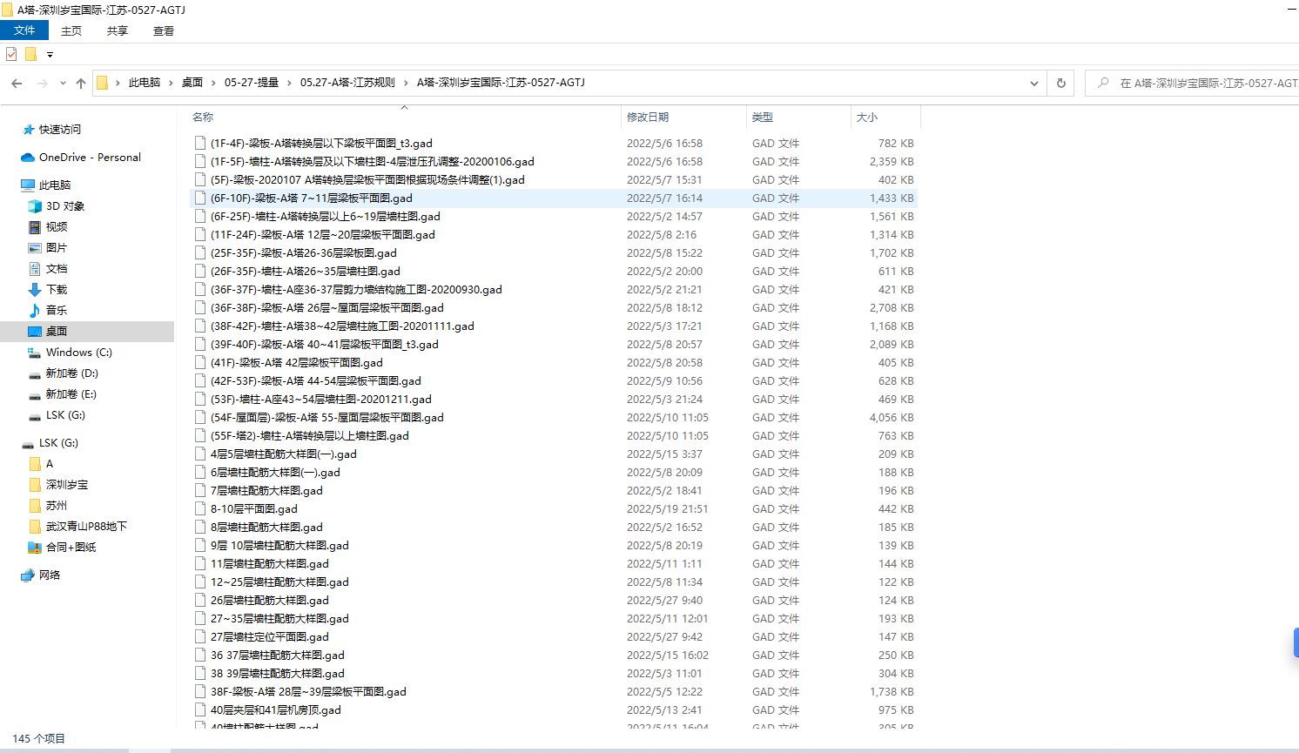Select 网络 in navigation pane
Screen dimensions: 1299x753
pos(50,575)
